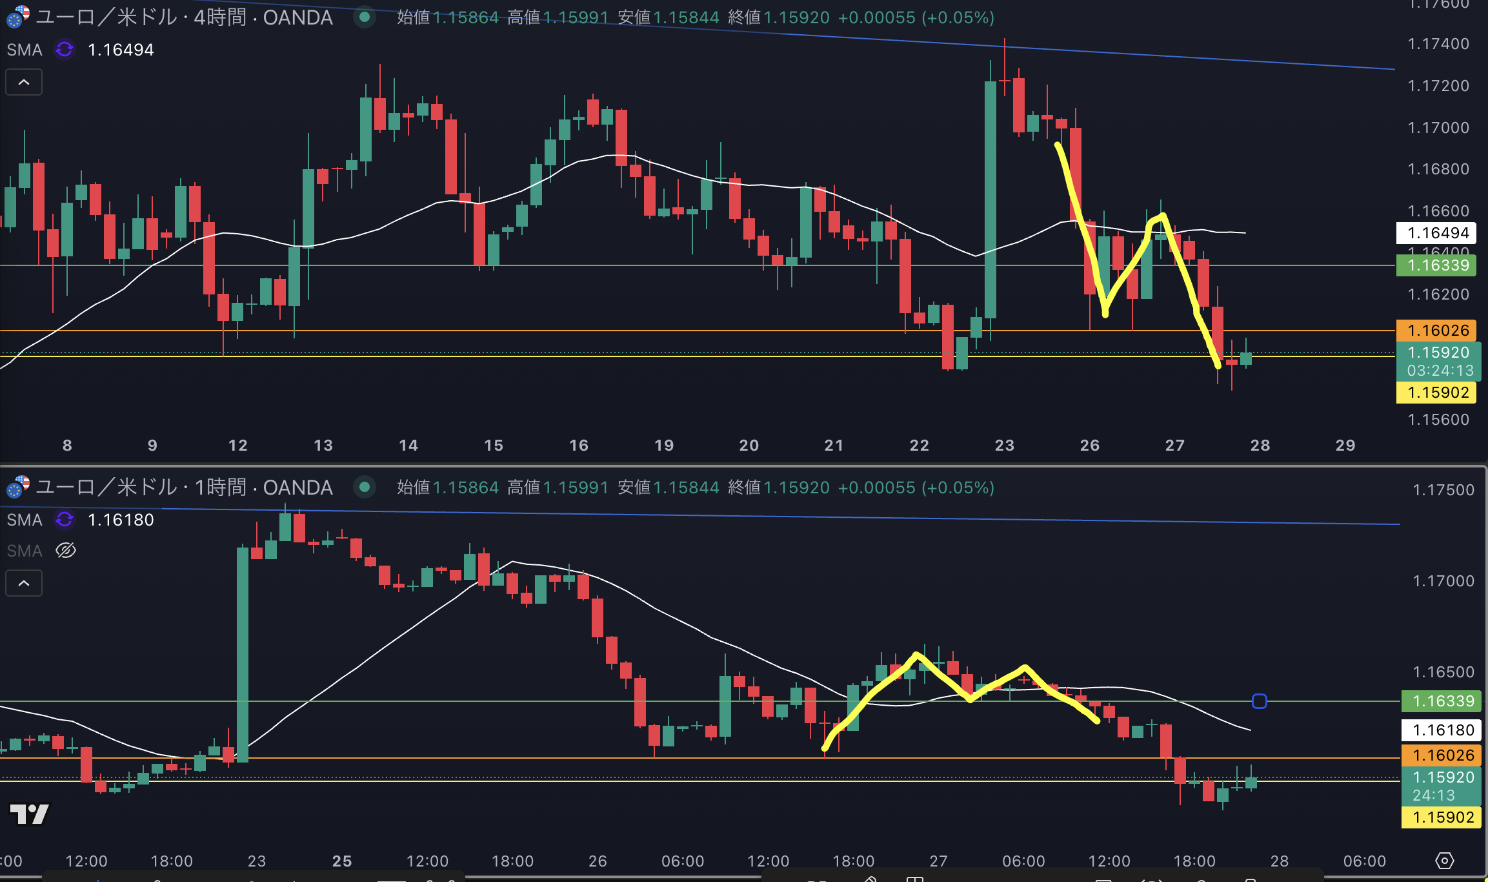Click the orange 1.16026 price label on upper axis
The image size is (1488, 882).
tap(1436, 331)
